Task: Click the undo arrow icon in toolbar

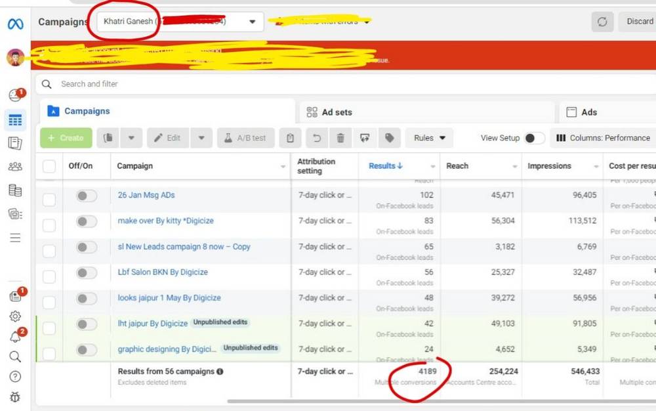Action: point(316,138)
